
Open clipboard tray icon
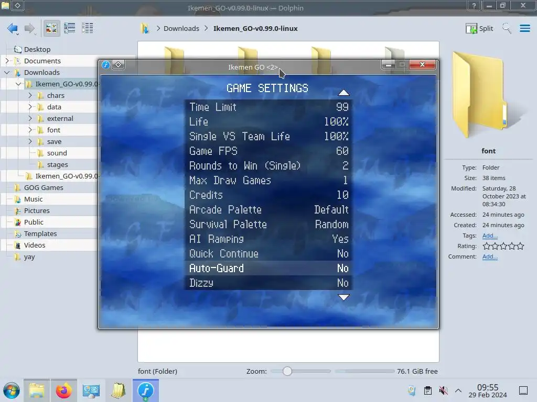coord(427,390)
